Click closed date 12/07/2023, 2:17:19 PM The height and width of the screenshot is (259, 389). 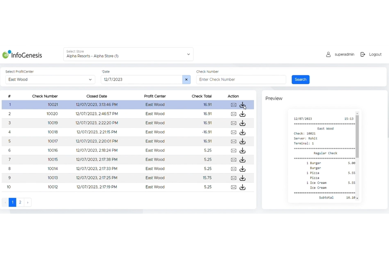click(97, 187)
